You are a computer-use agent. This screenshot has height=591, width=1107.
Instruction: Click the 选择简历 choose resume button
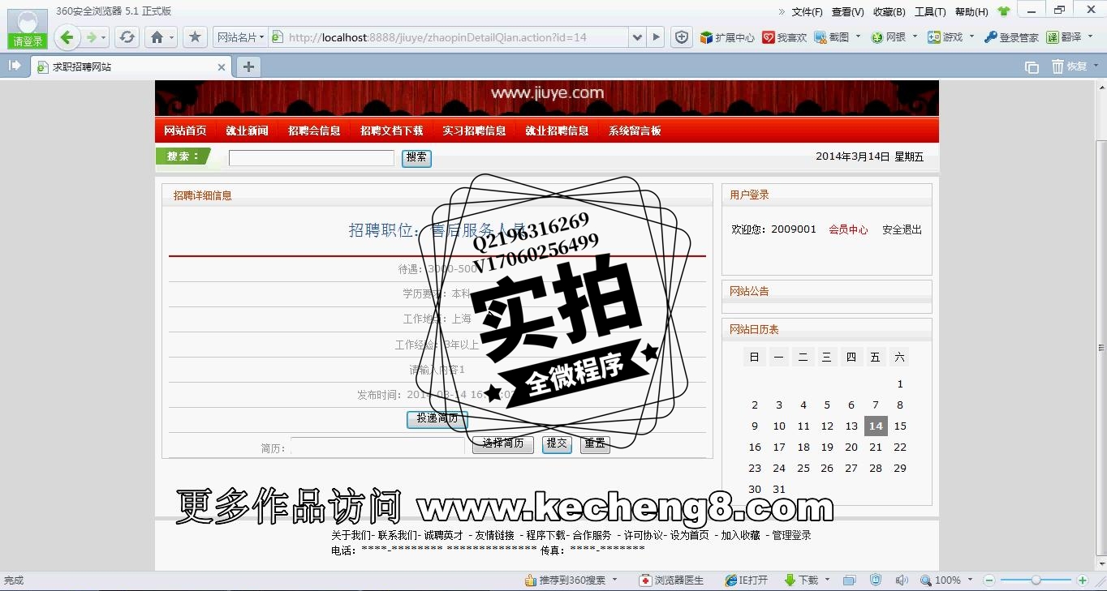pos(503,444)
